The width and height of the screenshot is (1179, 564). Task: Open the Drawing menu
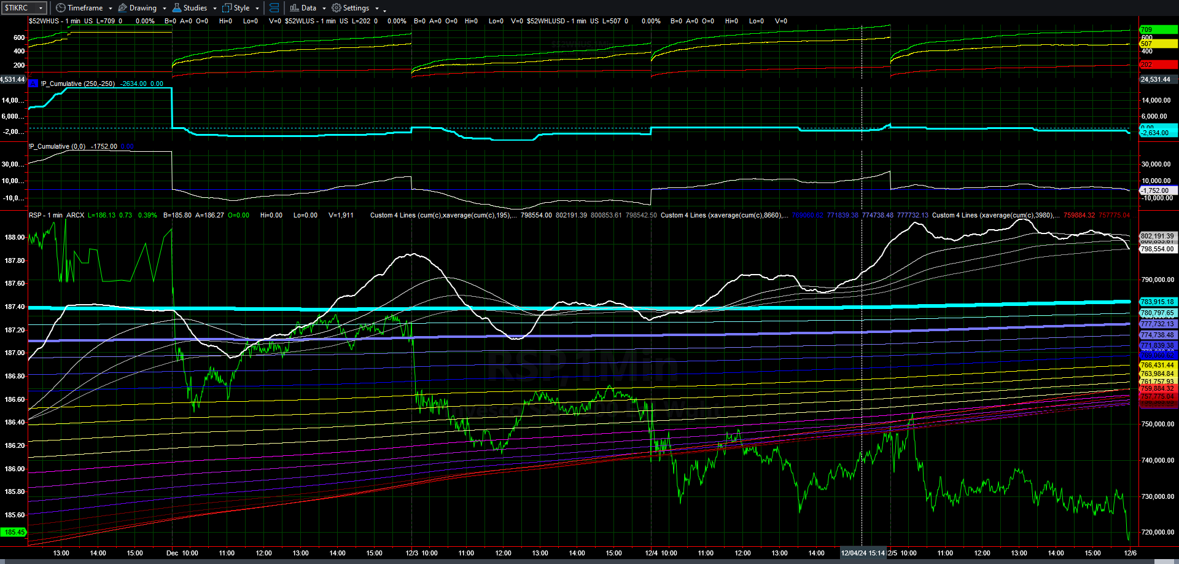(142, 8)
